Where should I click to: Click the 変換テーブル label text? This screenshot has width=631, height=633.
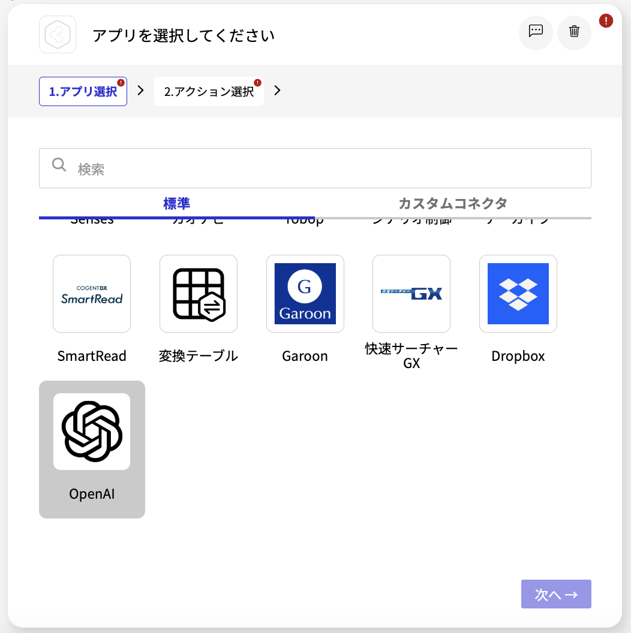click(x=199, y=356)
